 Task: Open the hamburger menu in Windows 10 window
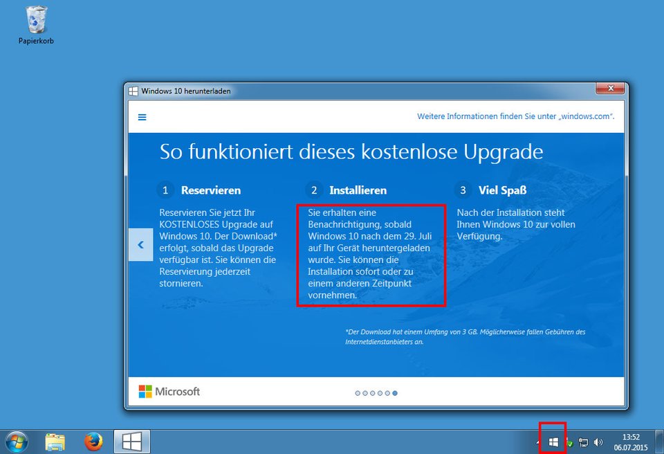pyautogui.click(x=142, y=117)
